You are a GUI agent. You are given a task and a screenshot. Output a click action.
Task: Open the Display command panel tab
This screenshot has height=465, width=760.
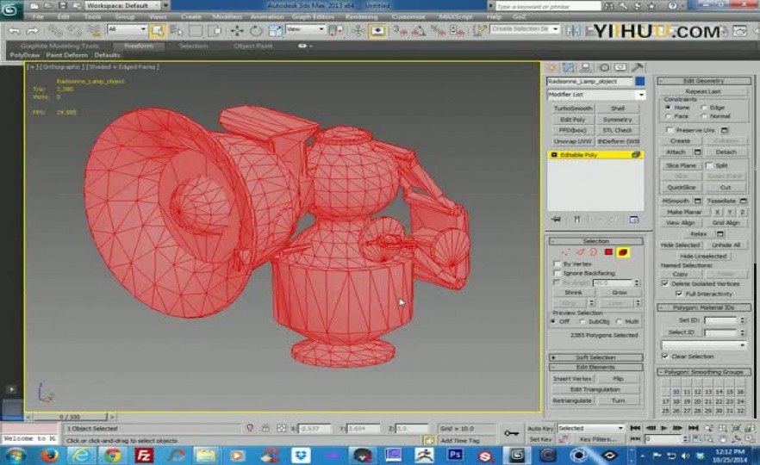coord(621,68)
